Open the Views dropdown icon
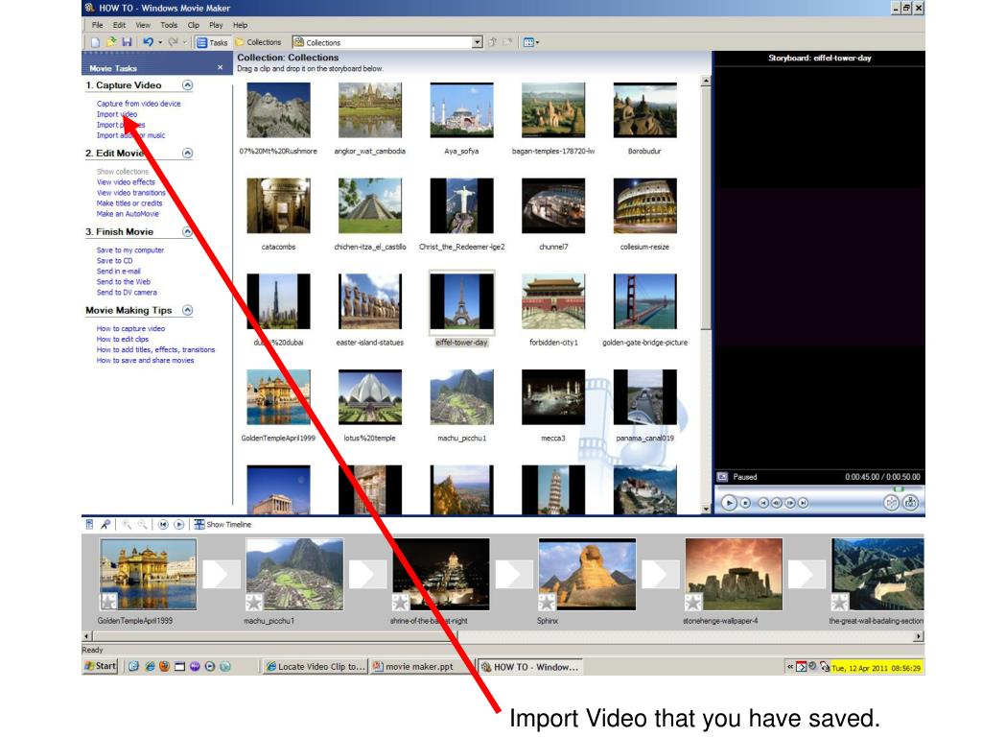Screen dimensions: 982x737 click(531, 42)
